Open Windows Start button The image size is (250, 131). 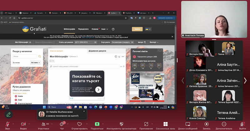(x=44, y=107)
